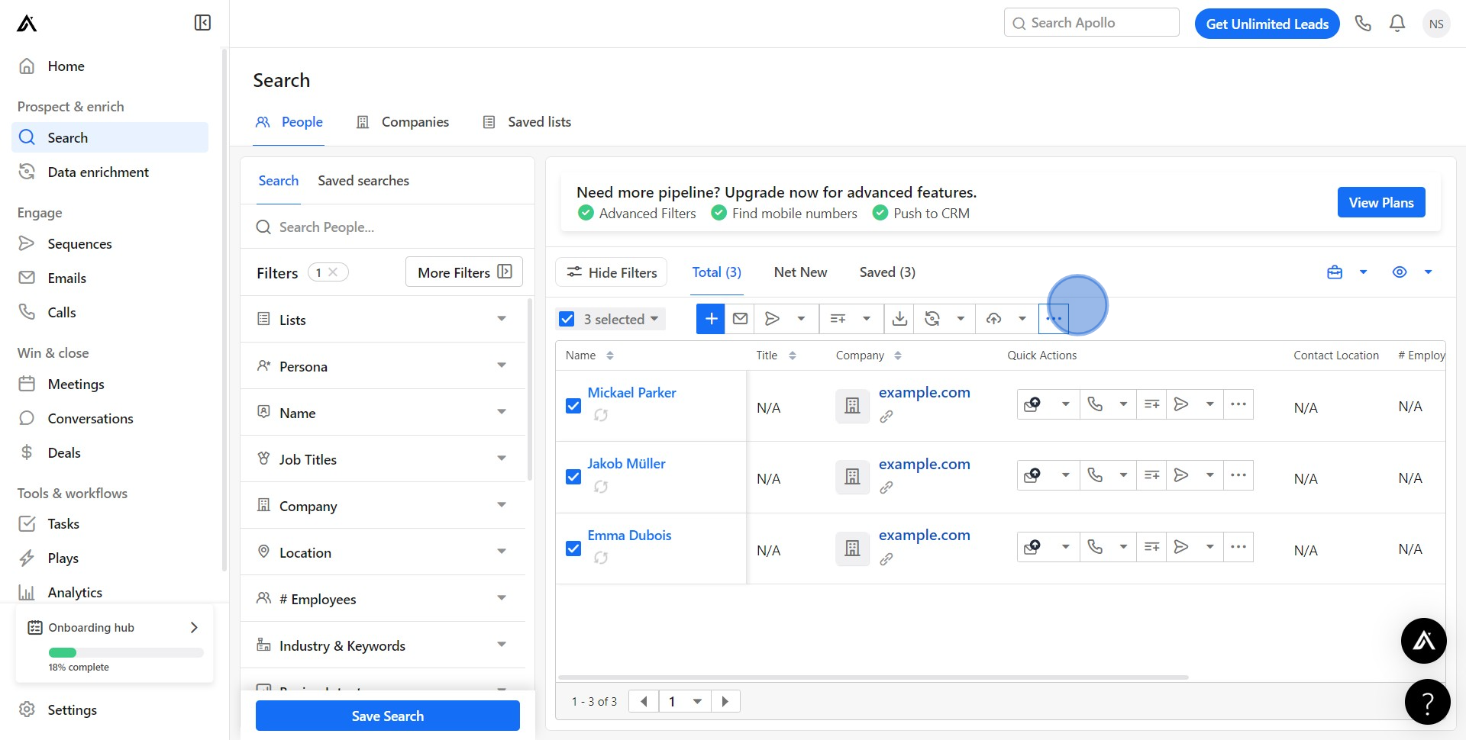Viewport: 1466px width, 740px height.
Task: Open Mickael Parker's profile link
Action: [x=631, y=393]
